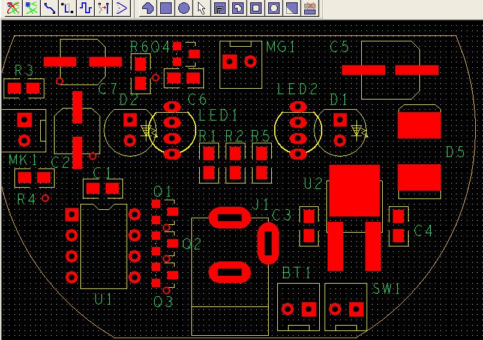Select the Shape Void Polygon tool

tap(238, 7)
